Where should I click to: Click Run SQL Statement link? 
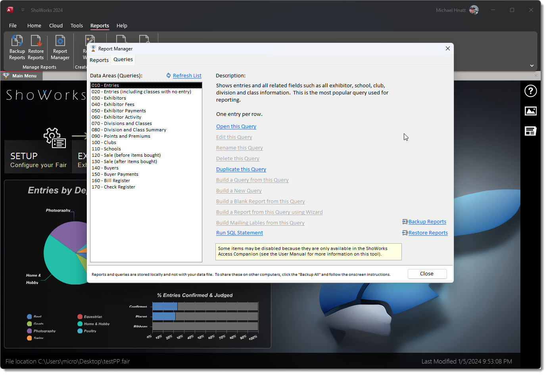point(239,233)
